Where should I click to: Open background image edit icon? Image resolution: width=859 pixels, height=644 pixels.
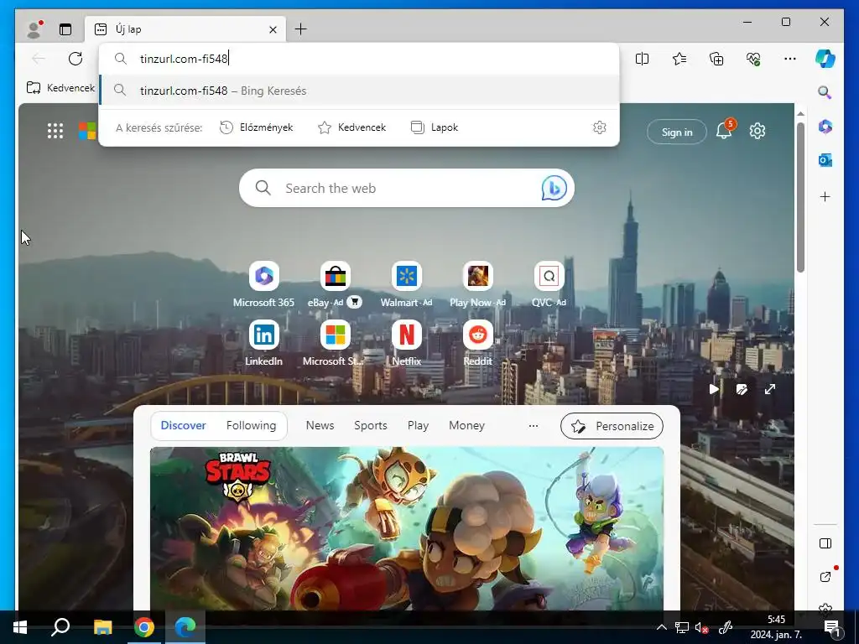pyautogui.click(x=742, y=389)
